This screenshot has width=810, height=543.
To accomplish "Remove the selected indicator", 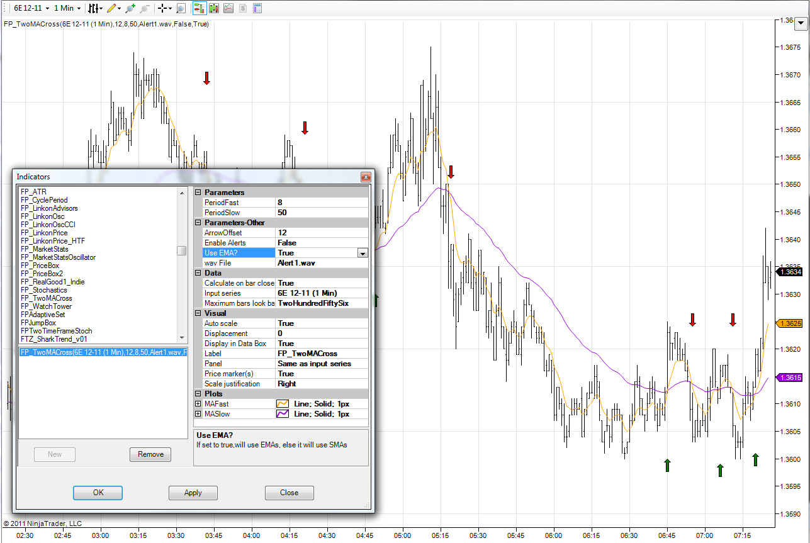I will click(x=150, y=454).
